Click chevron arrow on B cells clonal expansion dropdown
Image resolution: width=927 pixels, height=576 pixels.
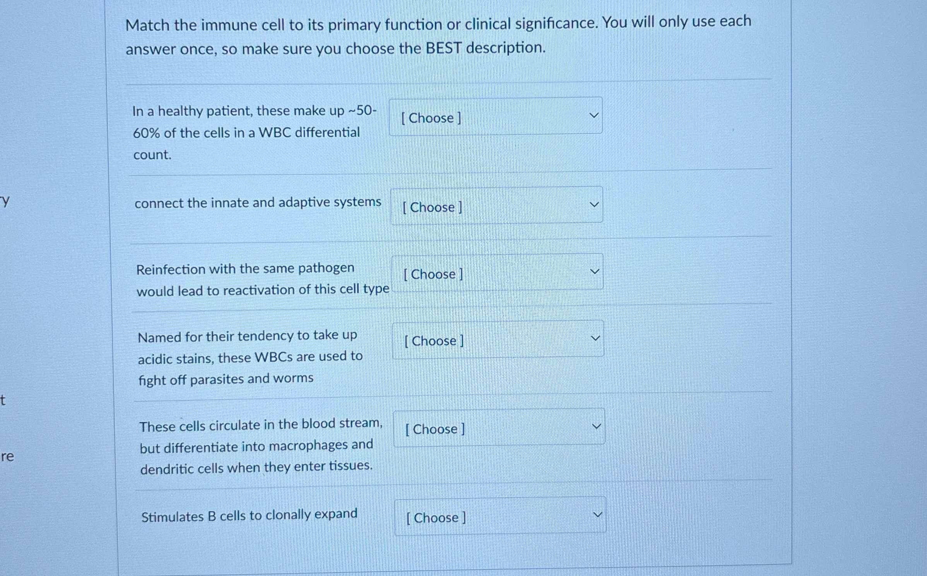pos(598,514)
